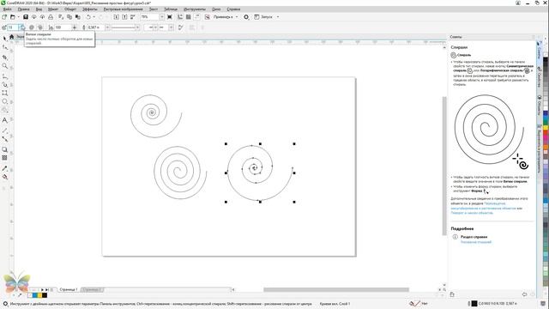Screen dimensions: 549x309
Task: Select the Parallel Dimension line tool
Action: 4,130
